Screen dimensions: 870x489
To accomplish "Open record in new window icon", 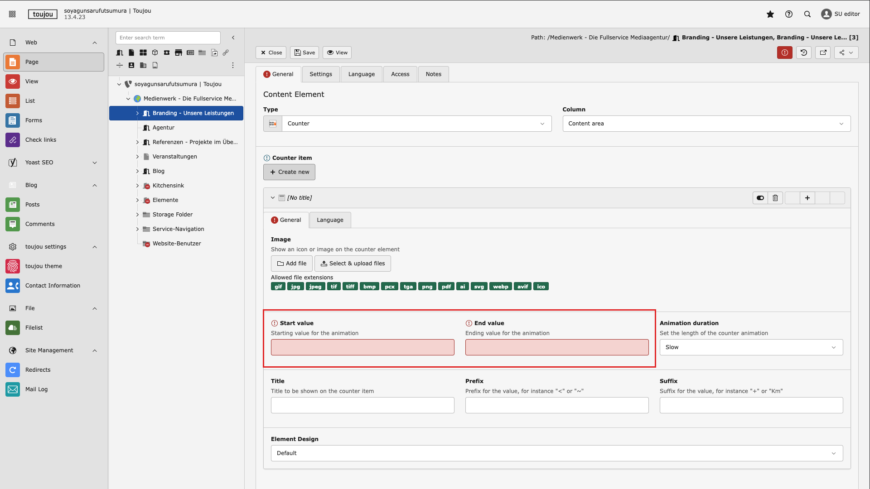I will (x=823, y=53).
